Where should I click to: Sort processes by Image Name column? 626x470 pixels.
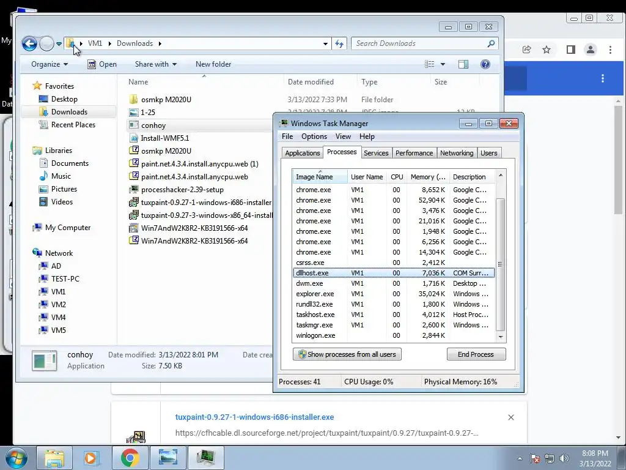coord(320,177)
